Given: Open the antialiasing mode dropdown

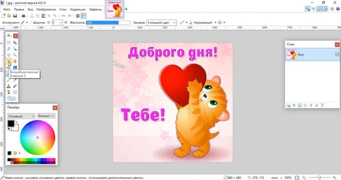Looking at the screenshot, I should tap(224, 23).
